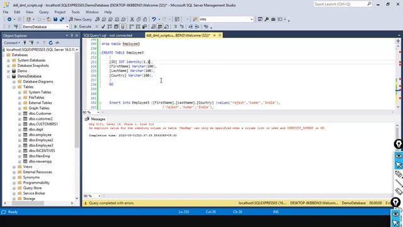Open the Query menu
The image size is (403, 227).
[x=43, y=12]
